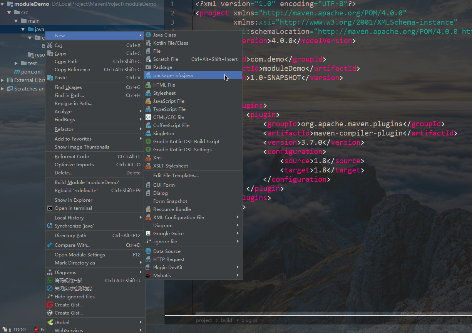The height and width of the screenshot is (333, 472).
Task: Click the Mybatis icon
Action: coord(148,275)
